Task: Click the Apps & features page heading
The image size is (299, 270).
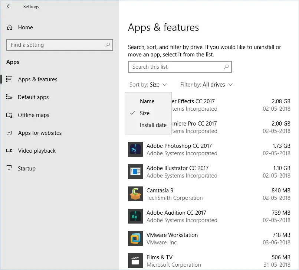Action: point(164,27)
